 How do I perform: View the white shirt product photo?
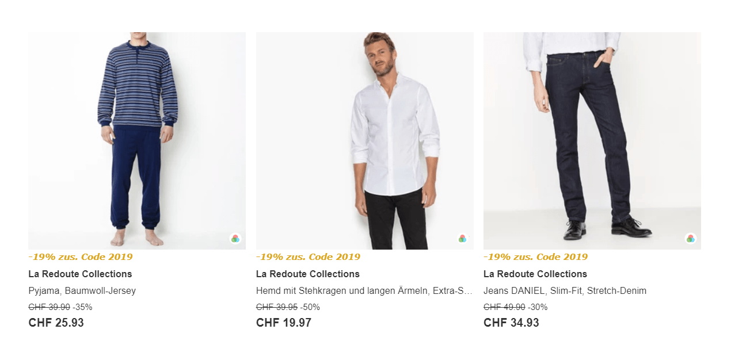(x=365, y=140)
